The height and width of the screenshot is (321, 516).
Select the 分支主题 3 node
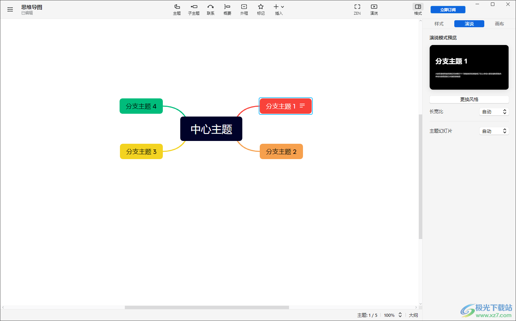click(141, 151)
